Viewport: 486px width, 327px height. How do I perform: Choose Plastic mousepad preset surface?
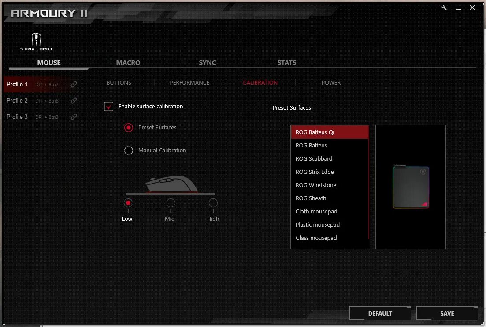(330, 225)
